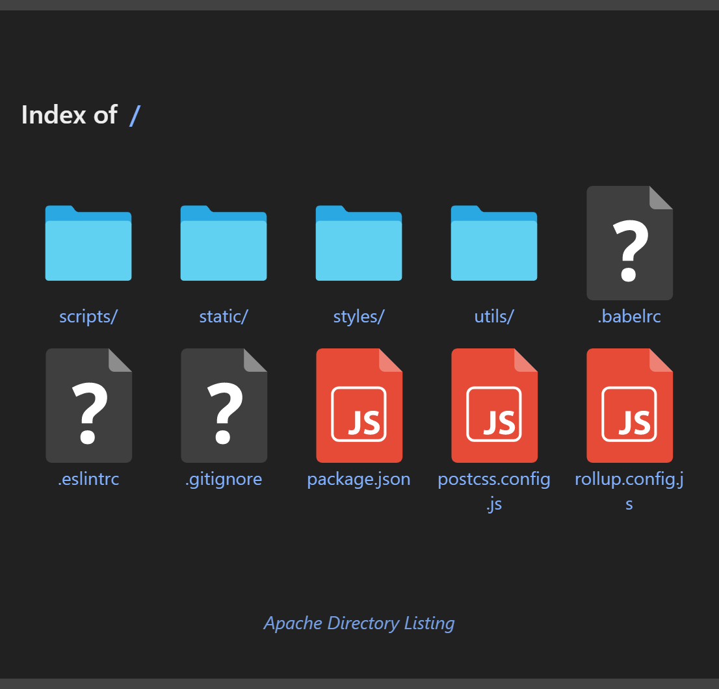Click the rollup.config.js JS file icon
This screenshot has height=689, width=719.
629,406
